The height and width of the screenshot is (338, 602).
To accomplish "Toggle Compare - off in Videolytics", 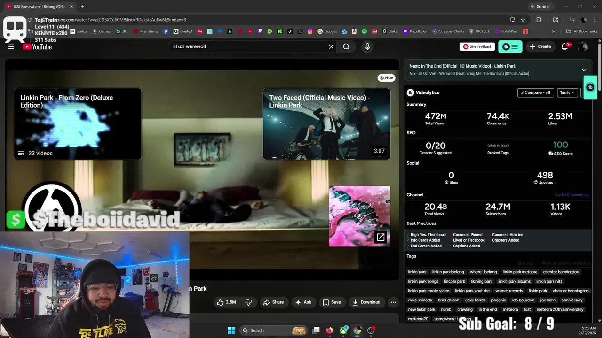I will pos(535,92).
